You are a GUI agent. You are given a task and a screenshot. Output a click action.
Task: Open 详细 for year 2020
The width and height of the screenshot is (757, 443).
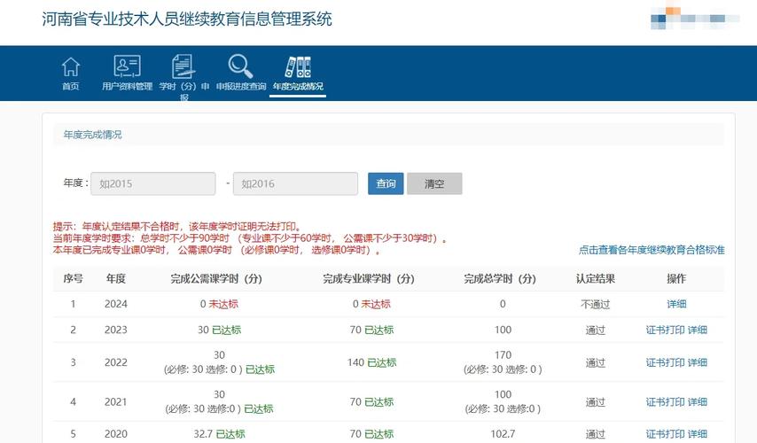tap(698, 434)
